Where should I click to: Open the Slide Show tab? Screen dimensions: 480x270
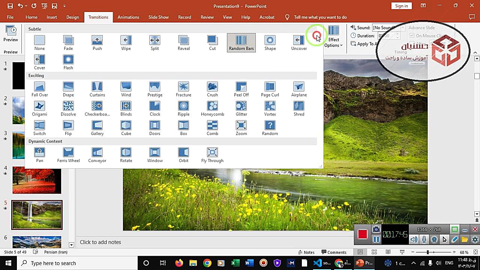159,17
